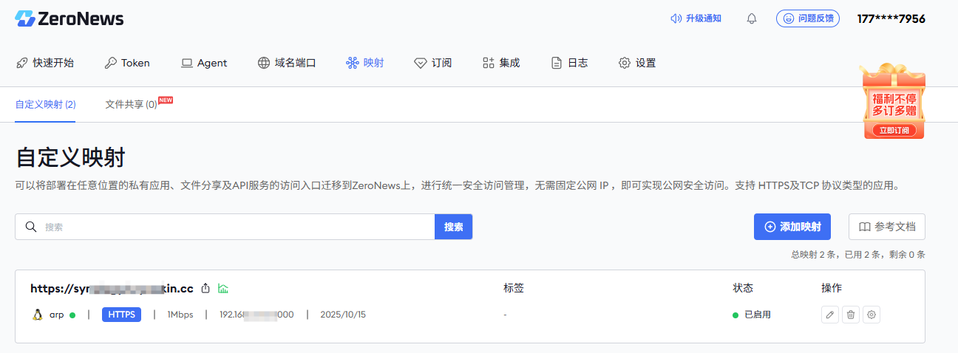Go to the Token menu item
This screenshot has width=958, height=353.
click(127, 63)
